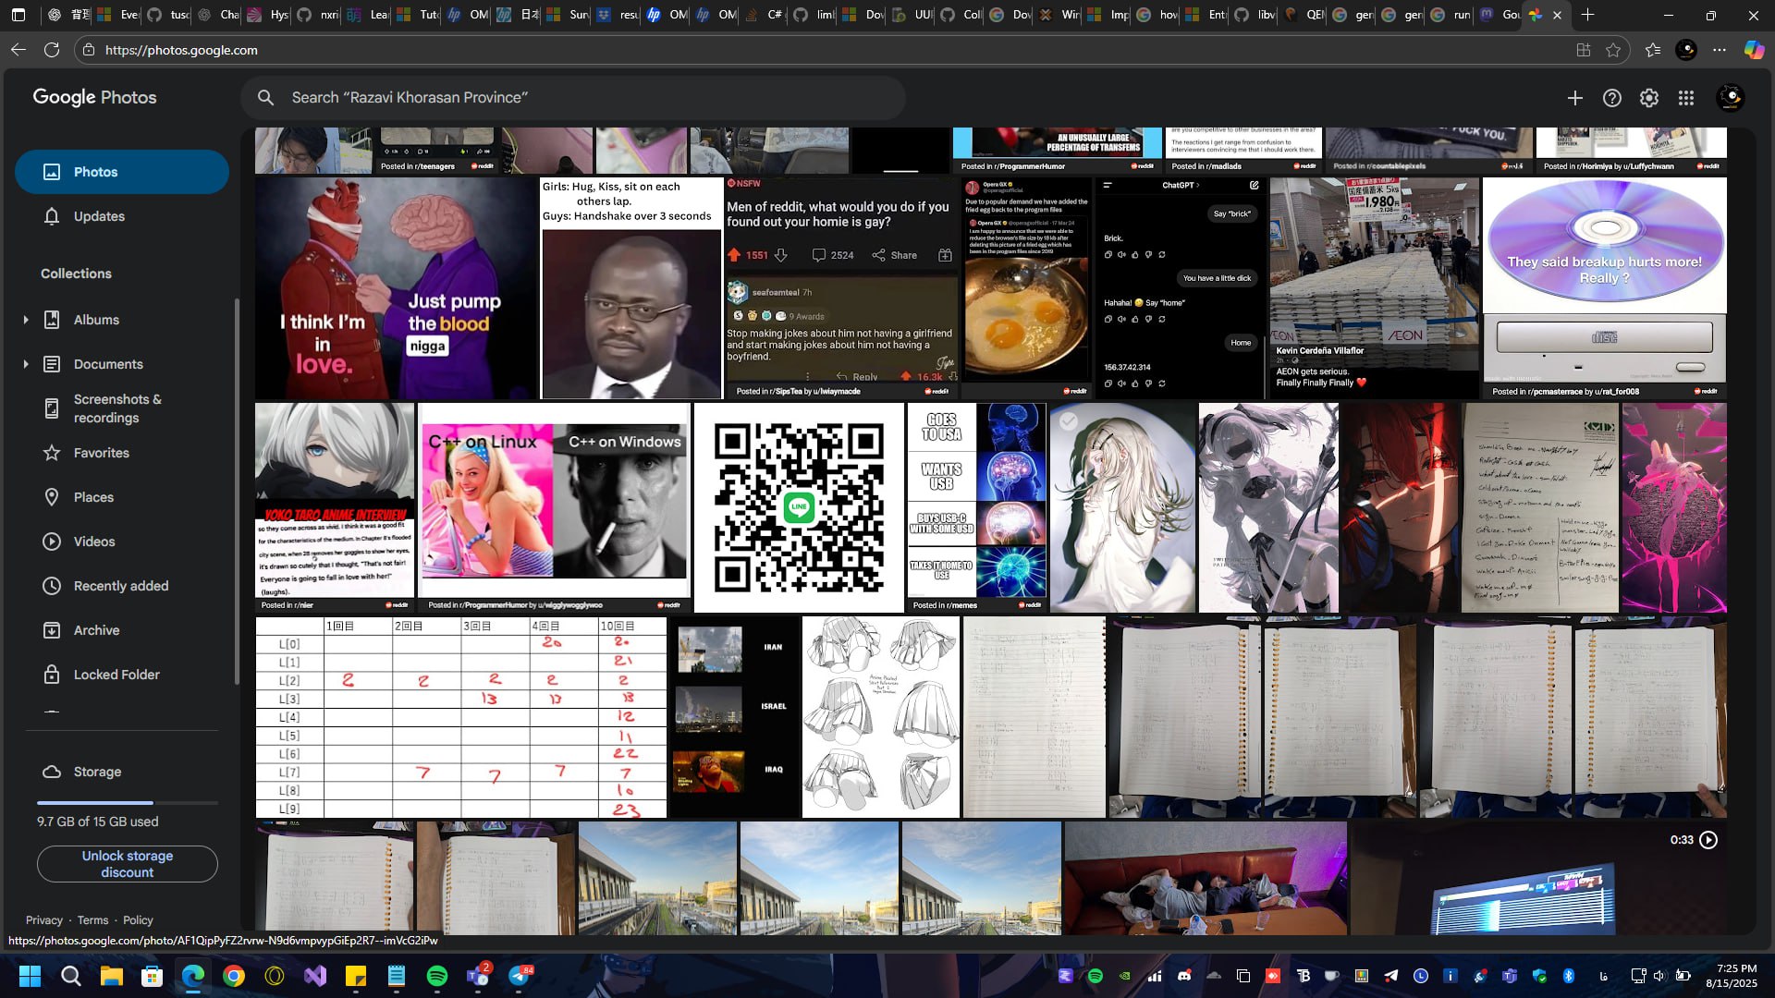This screenshot has width=1775, height=998.
Task: Click the search magnifier icon
Action: [x=265, y=98]
